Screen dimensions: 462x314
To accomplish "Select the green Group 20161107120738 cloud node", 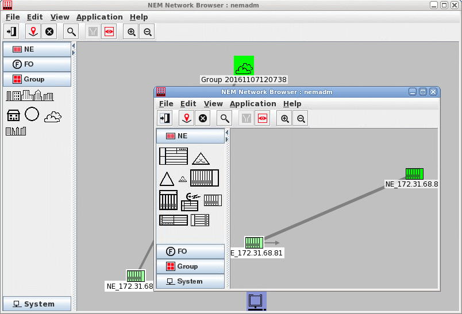I will (x=244, y=65).
